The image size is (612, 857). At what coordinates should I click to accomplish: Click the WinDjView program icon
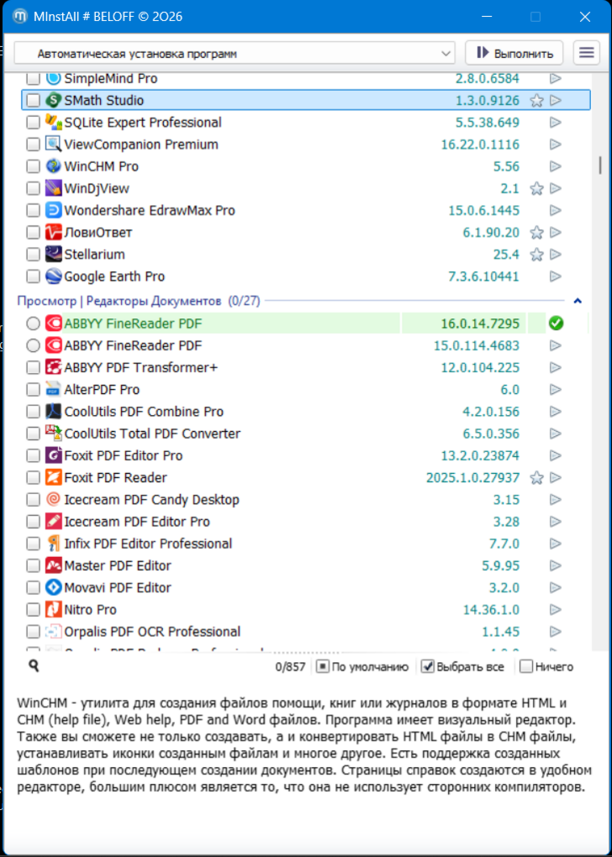[53, 188]
